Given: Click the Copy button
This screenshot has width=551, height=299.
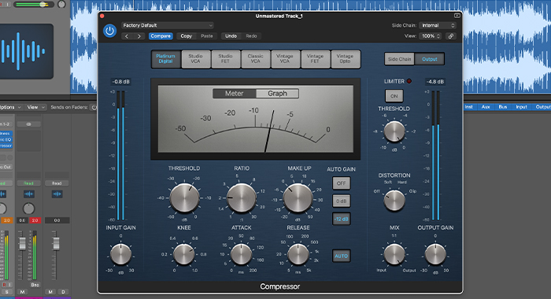Looking at the screenshot, I should (x=186, y=36).
